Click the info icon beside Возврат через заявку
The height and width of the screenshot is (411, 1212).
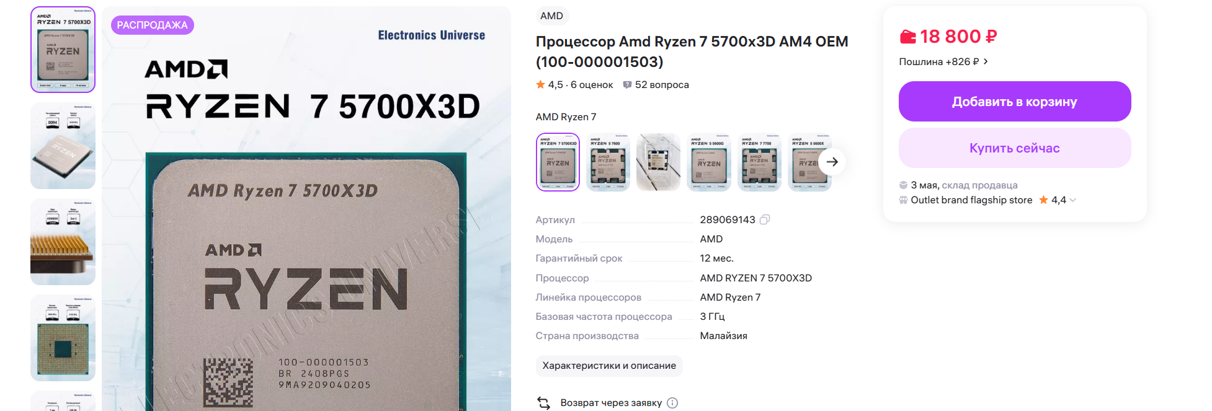point(672,403)
